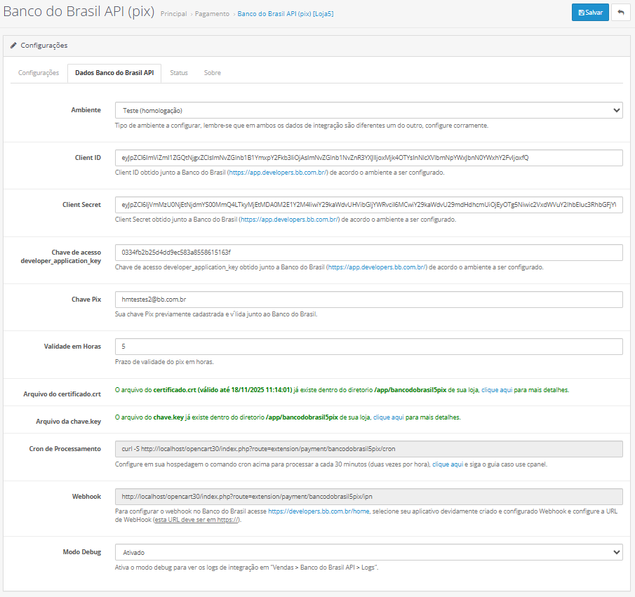Click 'clique aqui' for chave.key details
This screenshot has height=597, width=635.
(389, 417)
